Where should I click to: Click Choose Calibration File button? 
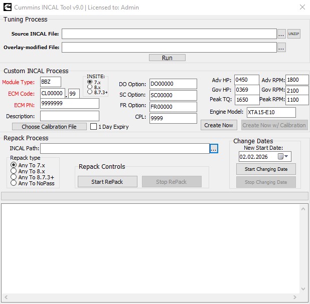point(49,127)
